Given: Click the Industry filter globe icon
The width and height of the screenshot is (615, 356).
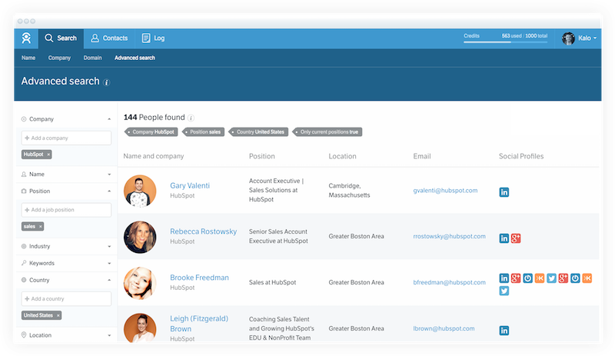Looking at the screenshot, I should click(24, 247).
